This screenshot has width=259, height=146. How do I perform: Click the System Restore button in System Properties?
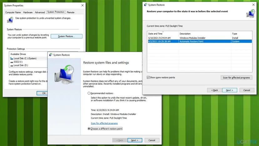pos(66,36)
